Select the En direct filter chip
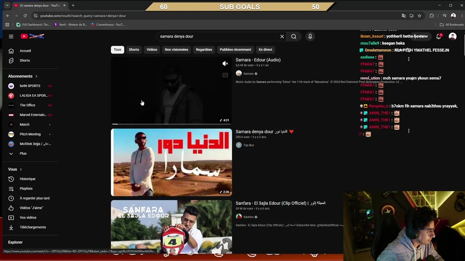 click(x=265, y=50)
